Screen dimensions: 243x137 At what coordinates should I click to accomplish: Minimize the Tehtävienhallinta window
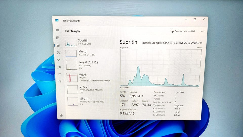(x=186, y=19)
